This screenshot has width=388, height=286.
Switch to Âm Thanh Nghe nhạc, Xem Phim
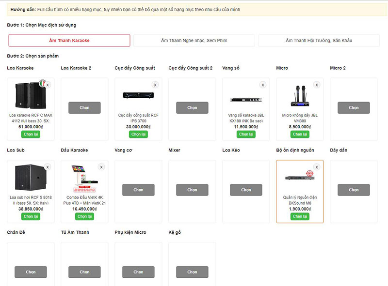pyautogui.click(x=194, y=41)
